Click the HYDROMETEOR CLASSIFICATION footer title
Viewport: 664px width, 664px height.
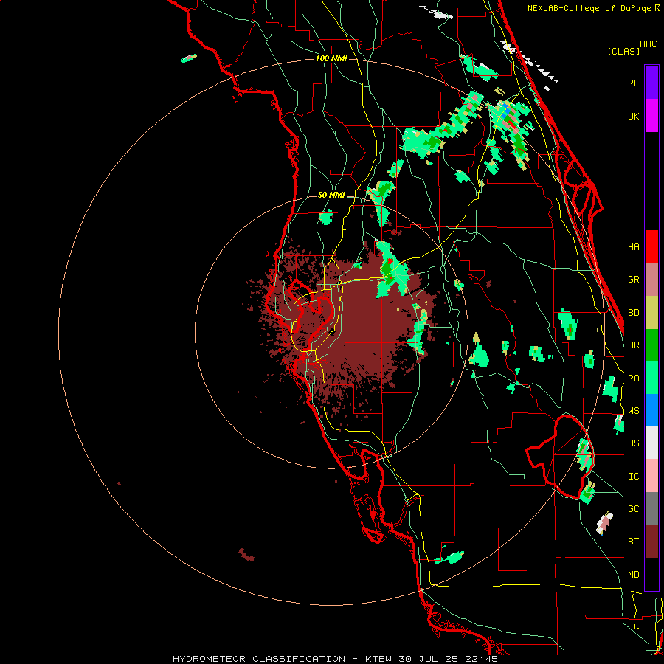[x=259, y=659]
